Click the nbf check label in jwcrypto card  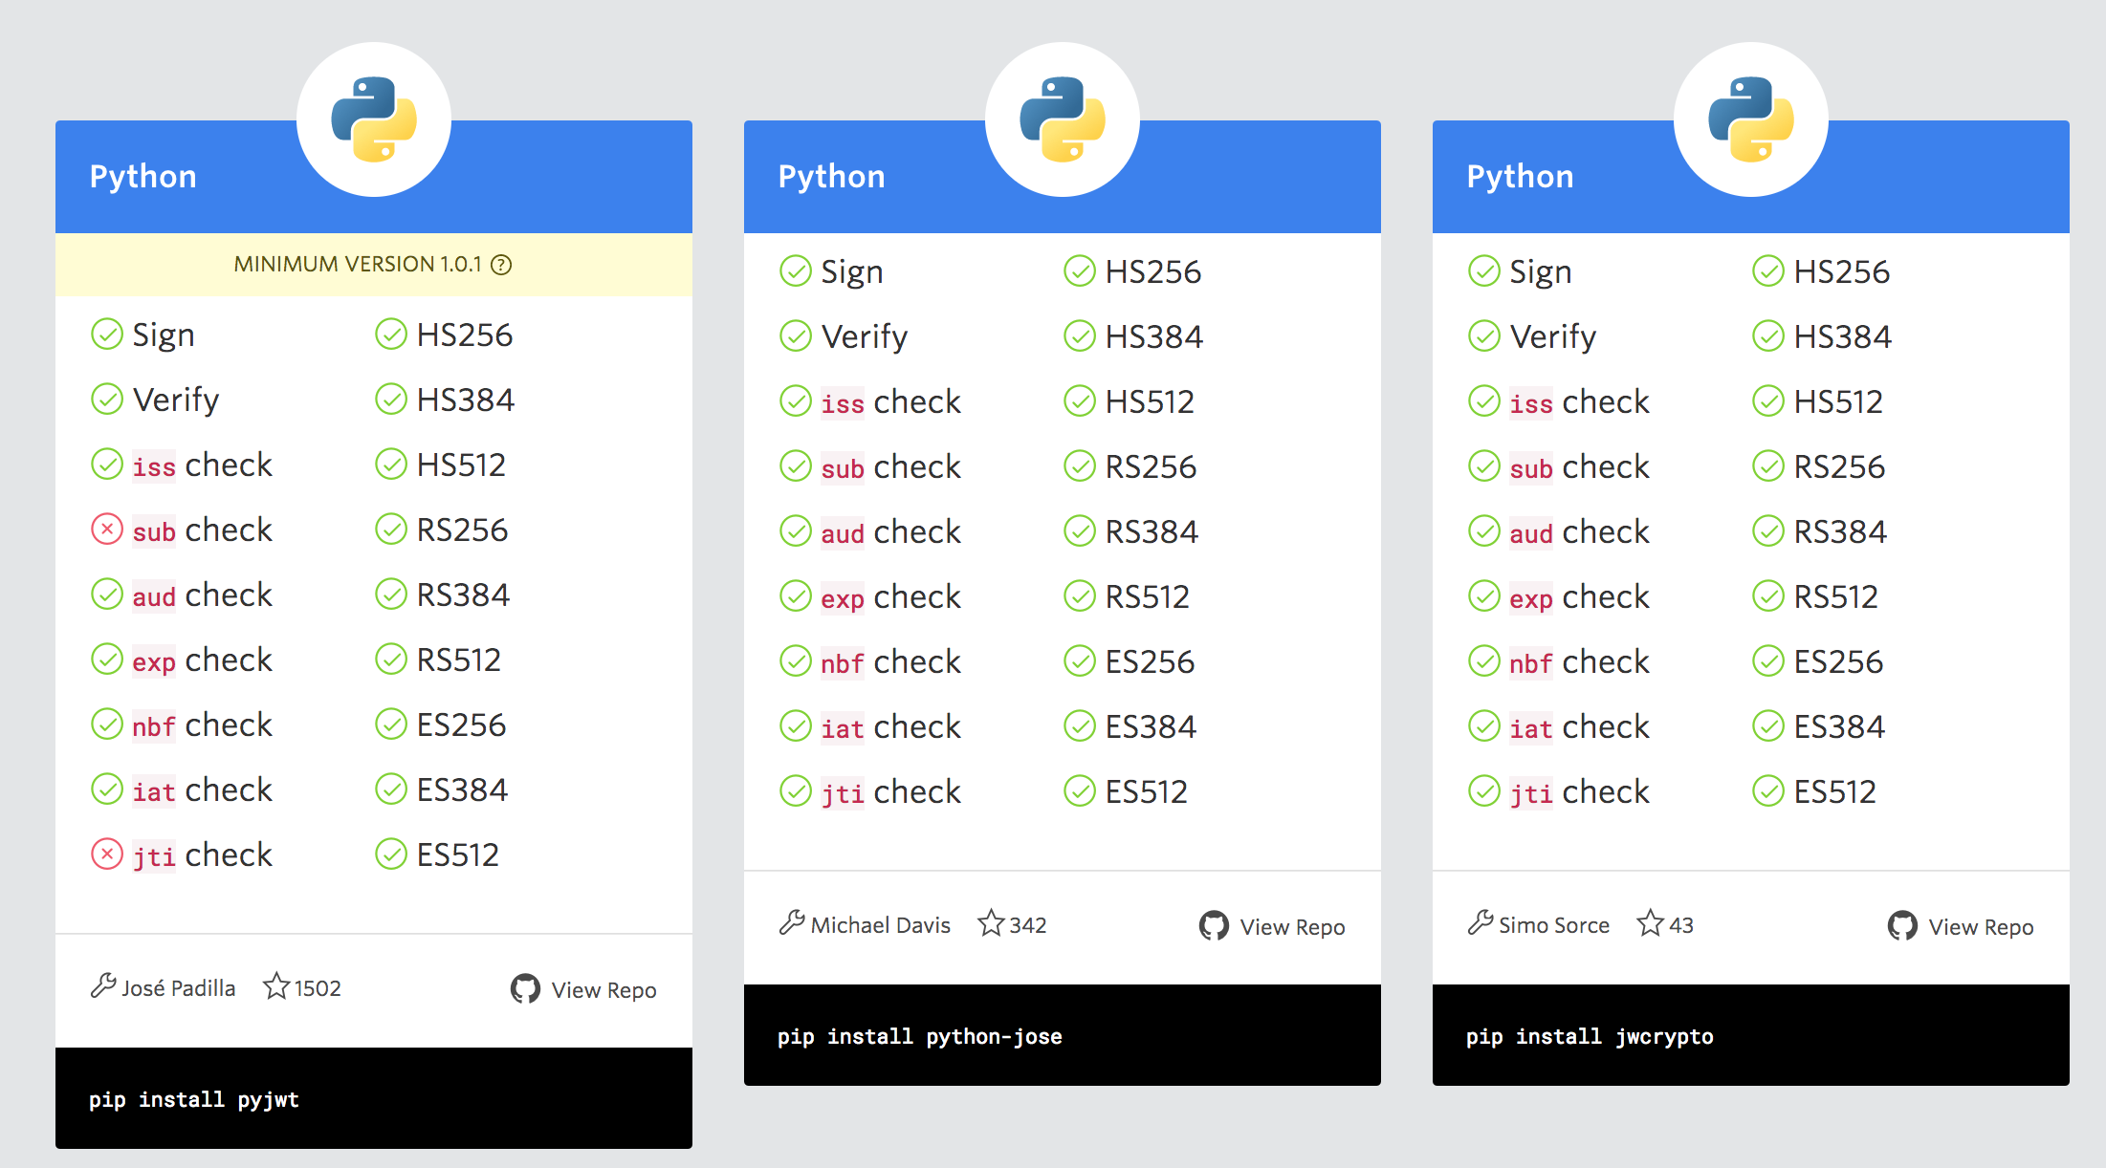[x=1580, y=661]
